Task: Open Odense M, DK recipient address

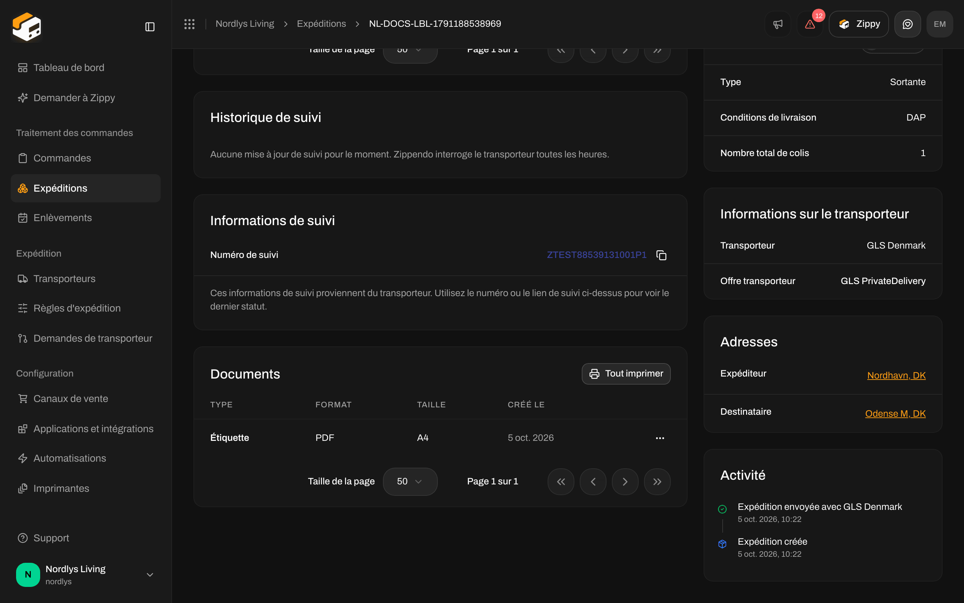Action: coord(895,414)
